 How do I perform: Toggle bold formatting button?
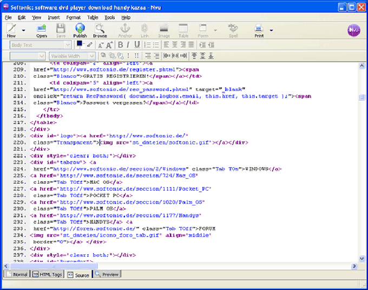click(x=120, y=44)
